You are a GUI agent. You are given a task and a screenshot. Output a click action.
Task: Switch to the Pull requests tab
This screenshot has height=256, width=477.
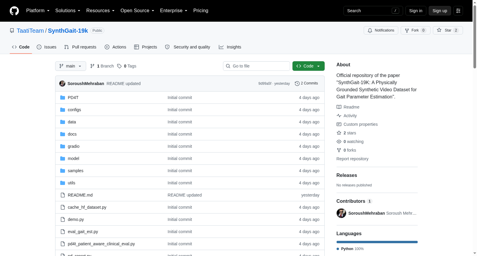pyautogui.click(x=80, y=47)
